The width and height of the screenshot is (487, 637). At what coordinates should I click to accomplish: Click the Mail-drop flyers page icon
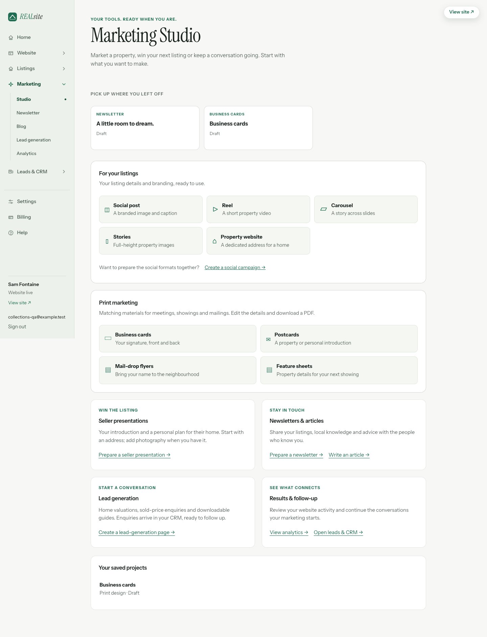(x=108, y=370)
